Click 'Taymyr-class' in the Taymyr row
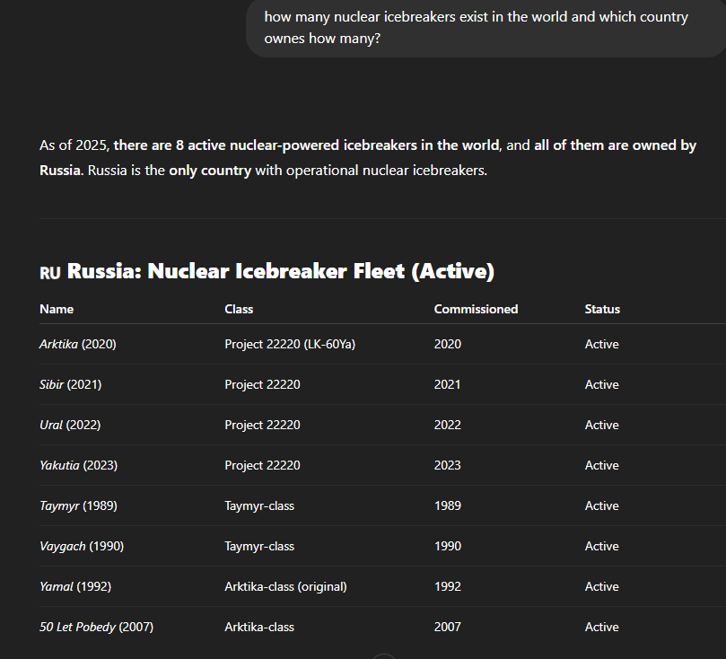This screenshot has height=659, width=726. pos(259,505)
